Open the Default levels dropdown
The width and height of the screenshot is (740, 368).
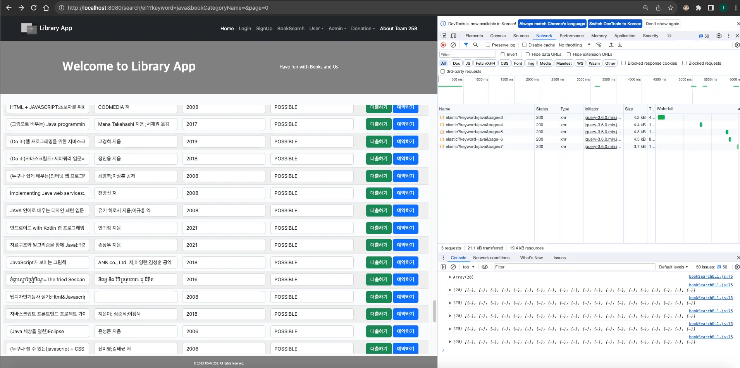click(674, 267)
